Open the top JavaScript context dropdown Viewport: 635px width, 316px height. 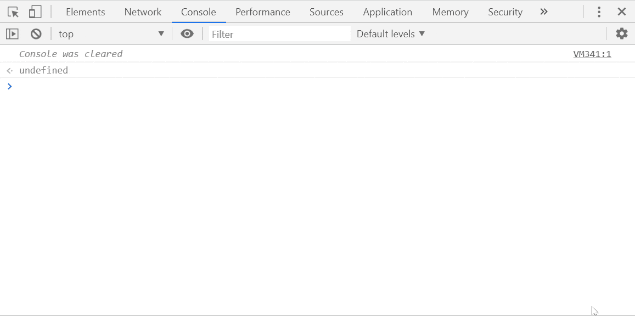coord(111,34)
